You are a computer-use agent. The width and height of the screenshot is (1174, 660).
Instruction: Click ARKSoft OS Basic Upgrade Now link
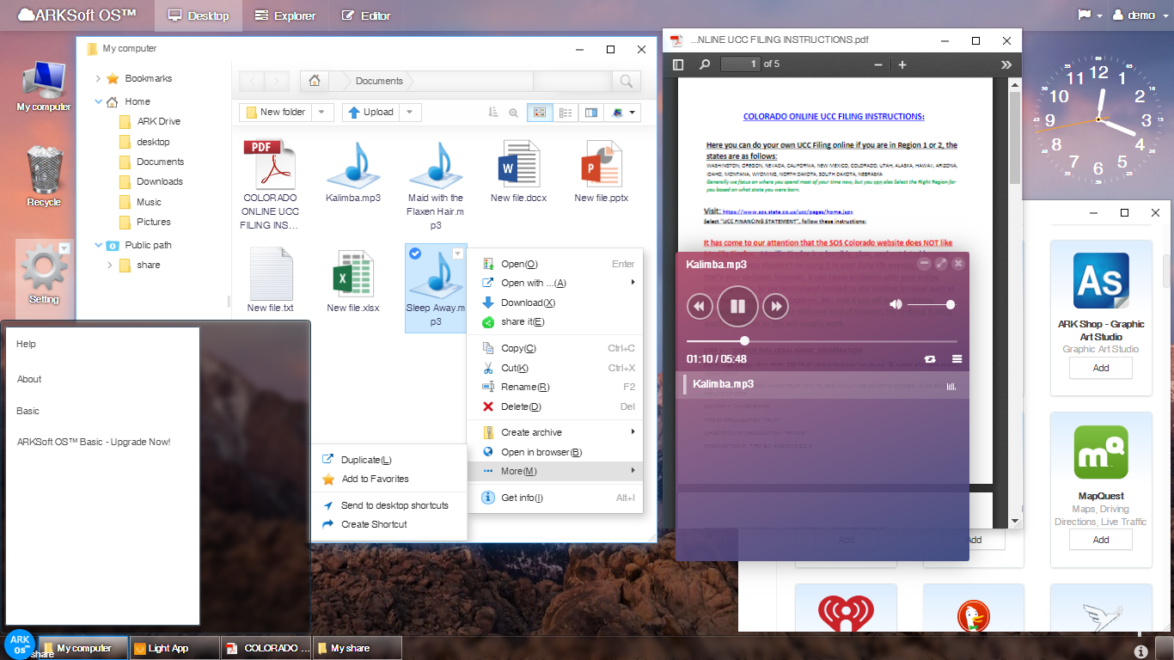(x=94, y=442)
